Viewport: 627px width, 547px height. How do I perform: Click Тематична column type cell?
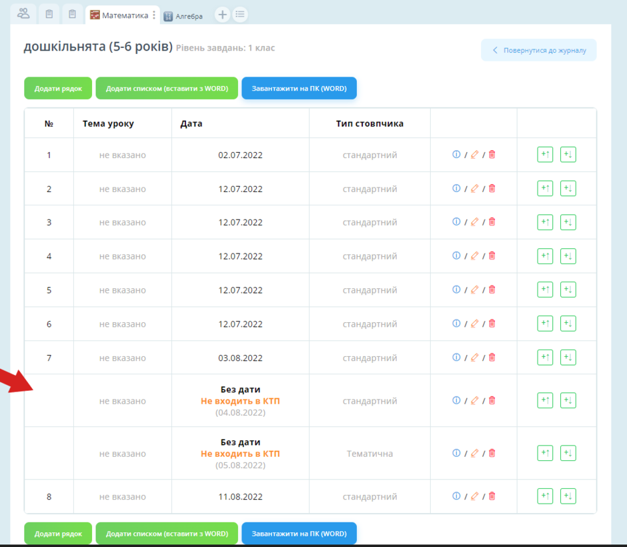pos(370,454)
